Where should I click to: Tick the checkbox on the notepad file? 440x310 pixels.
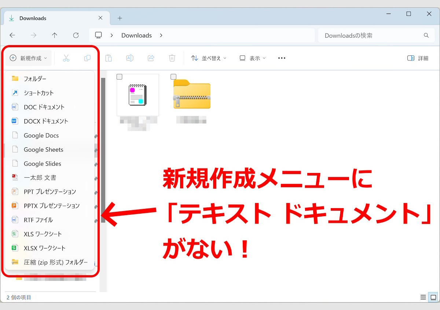point(120,77)
